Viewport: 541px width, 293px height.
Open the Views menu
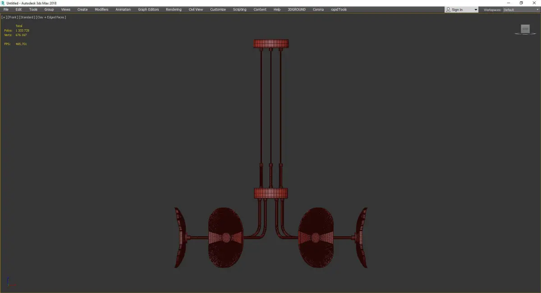coord(66,9)
